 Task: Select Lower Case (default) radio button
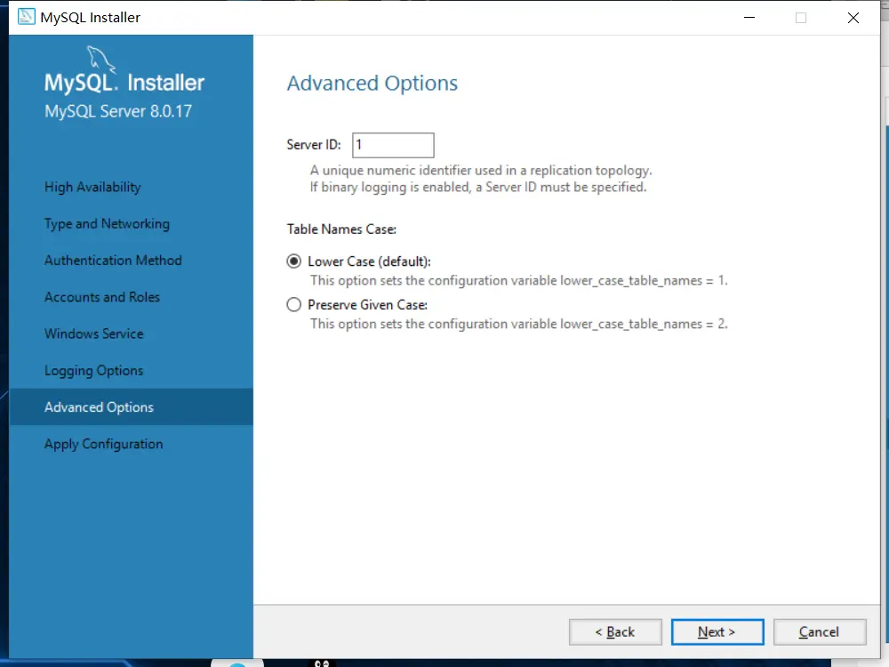[293, 261]
